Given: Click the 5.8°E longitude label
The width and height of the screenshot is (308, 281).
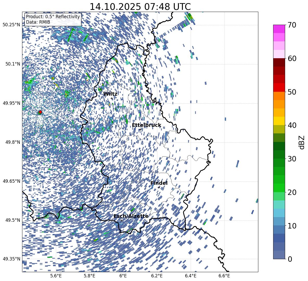Looking at the screenshot, I should [89, 276].
